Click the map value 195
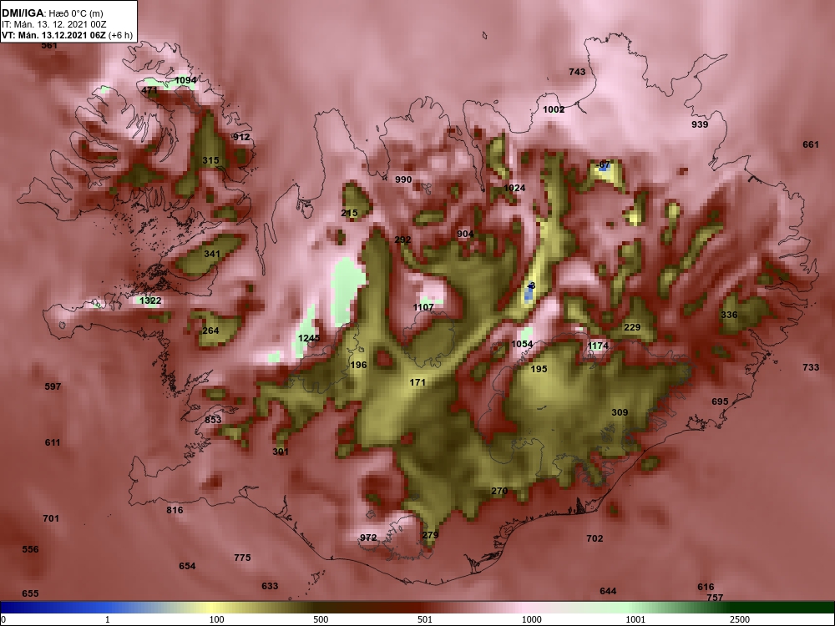The height and width of the screenshot is (626, 835). pyautogui.click(x=539, y=369)
